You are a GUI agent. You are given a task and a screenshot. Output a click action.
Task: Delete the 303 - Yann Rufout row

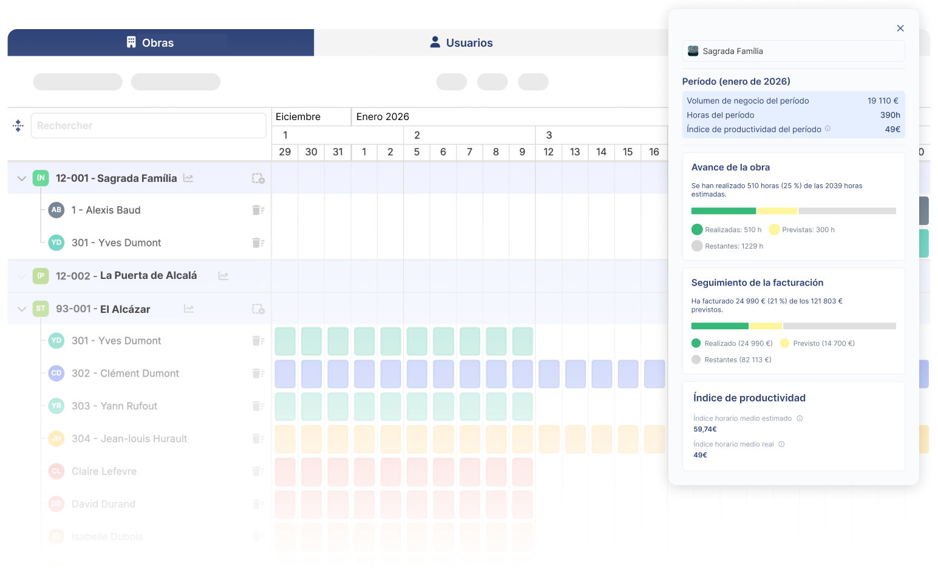[x=258, y=406]
